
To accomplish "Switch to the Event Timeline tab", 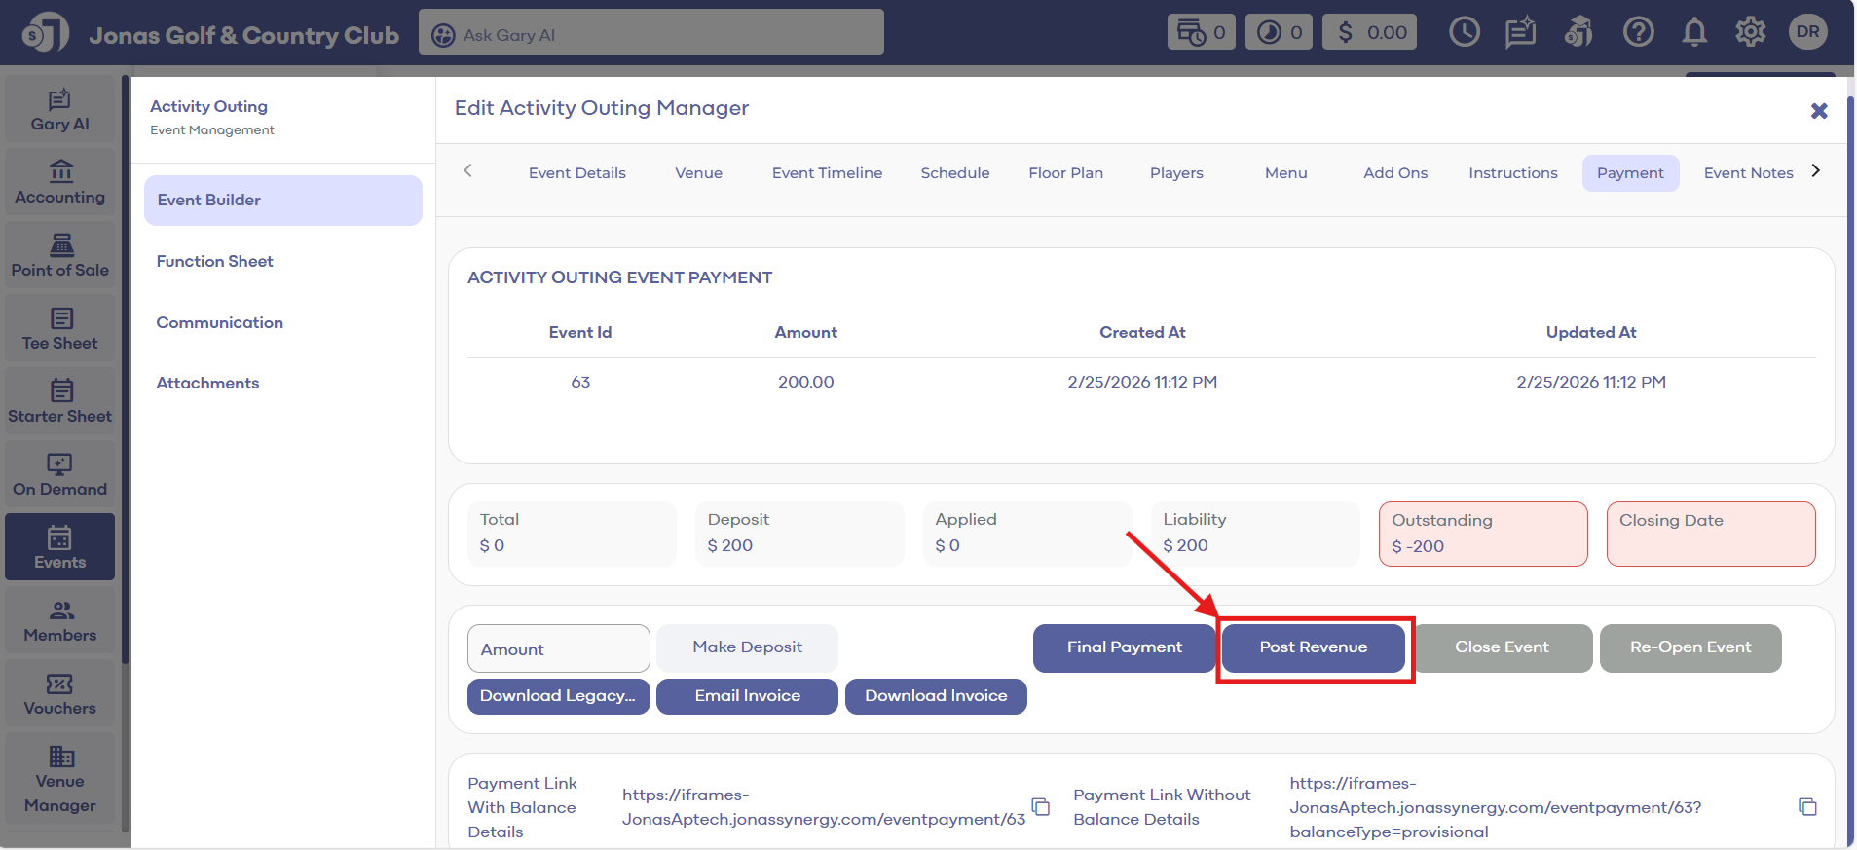I will coord(827,173).
